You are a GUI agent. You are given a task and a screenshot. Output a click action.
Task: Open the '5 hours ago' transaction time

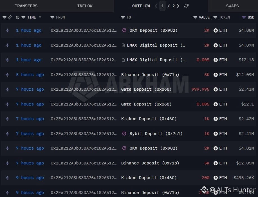pos(30,75)
